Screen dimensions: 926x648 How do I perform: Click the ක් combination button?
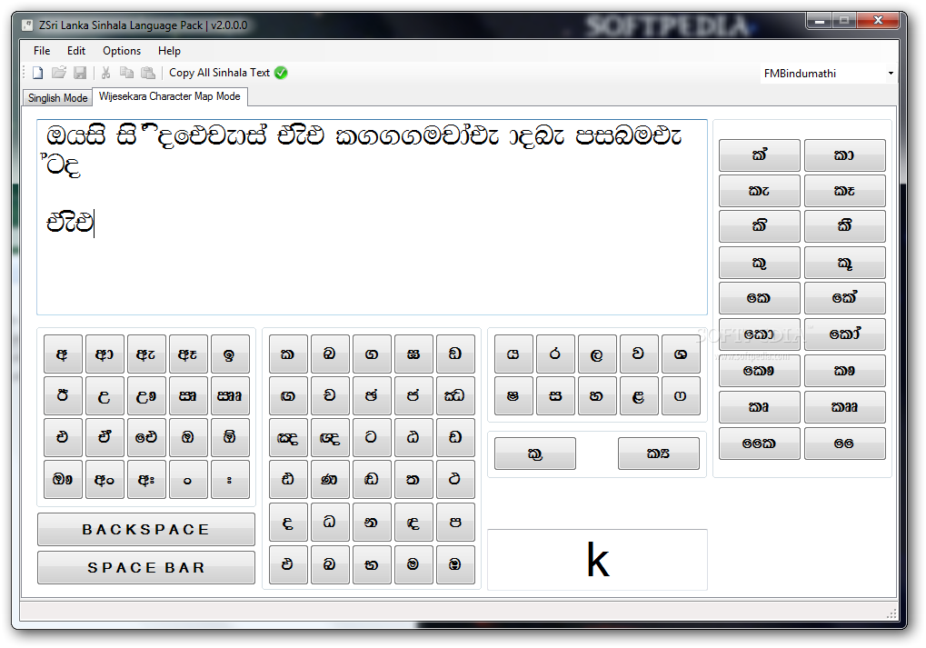point(760,155)
